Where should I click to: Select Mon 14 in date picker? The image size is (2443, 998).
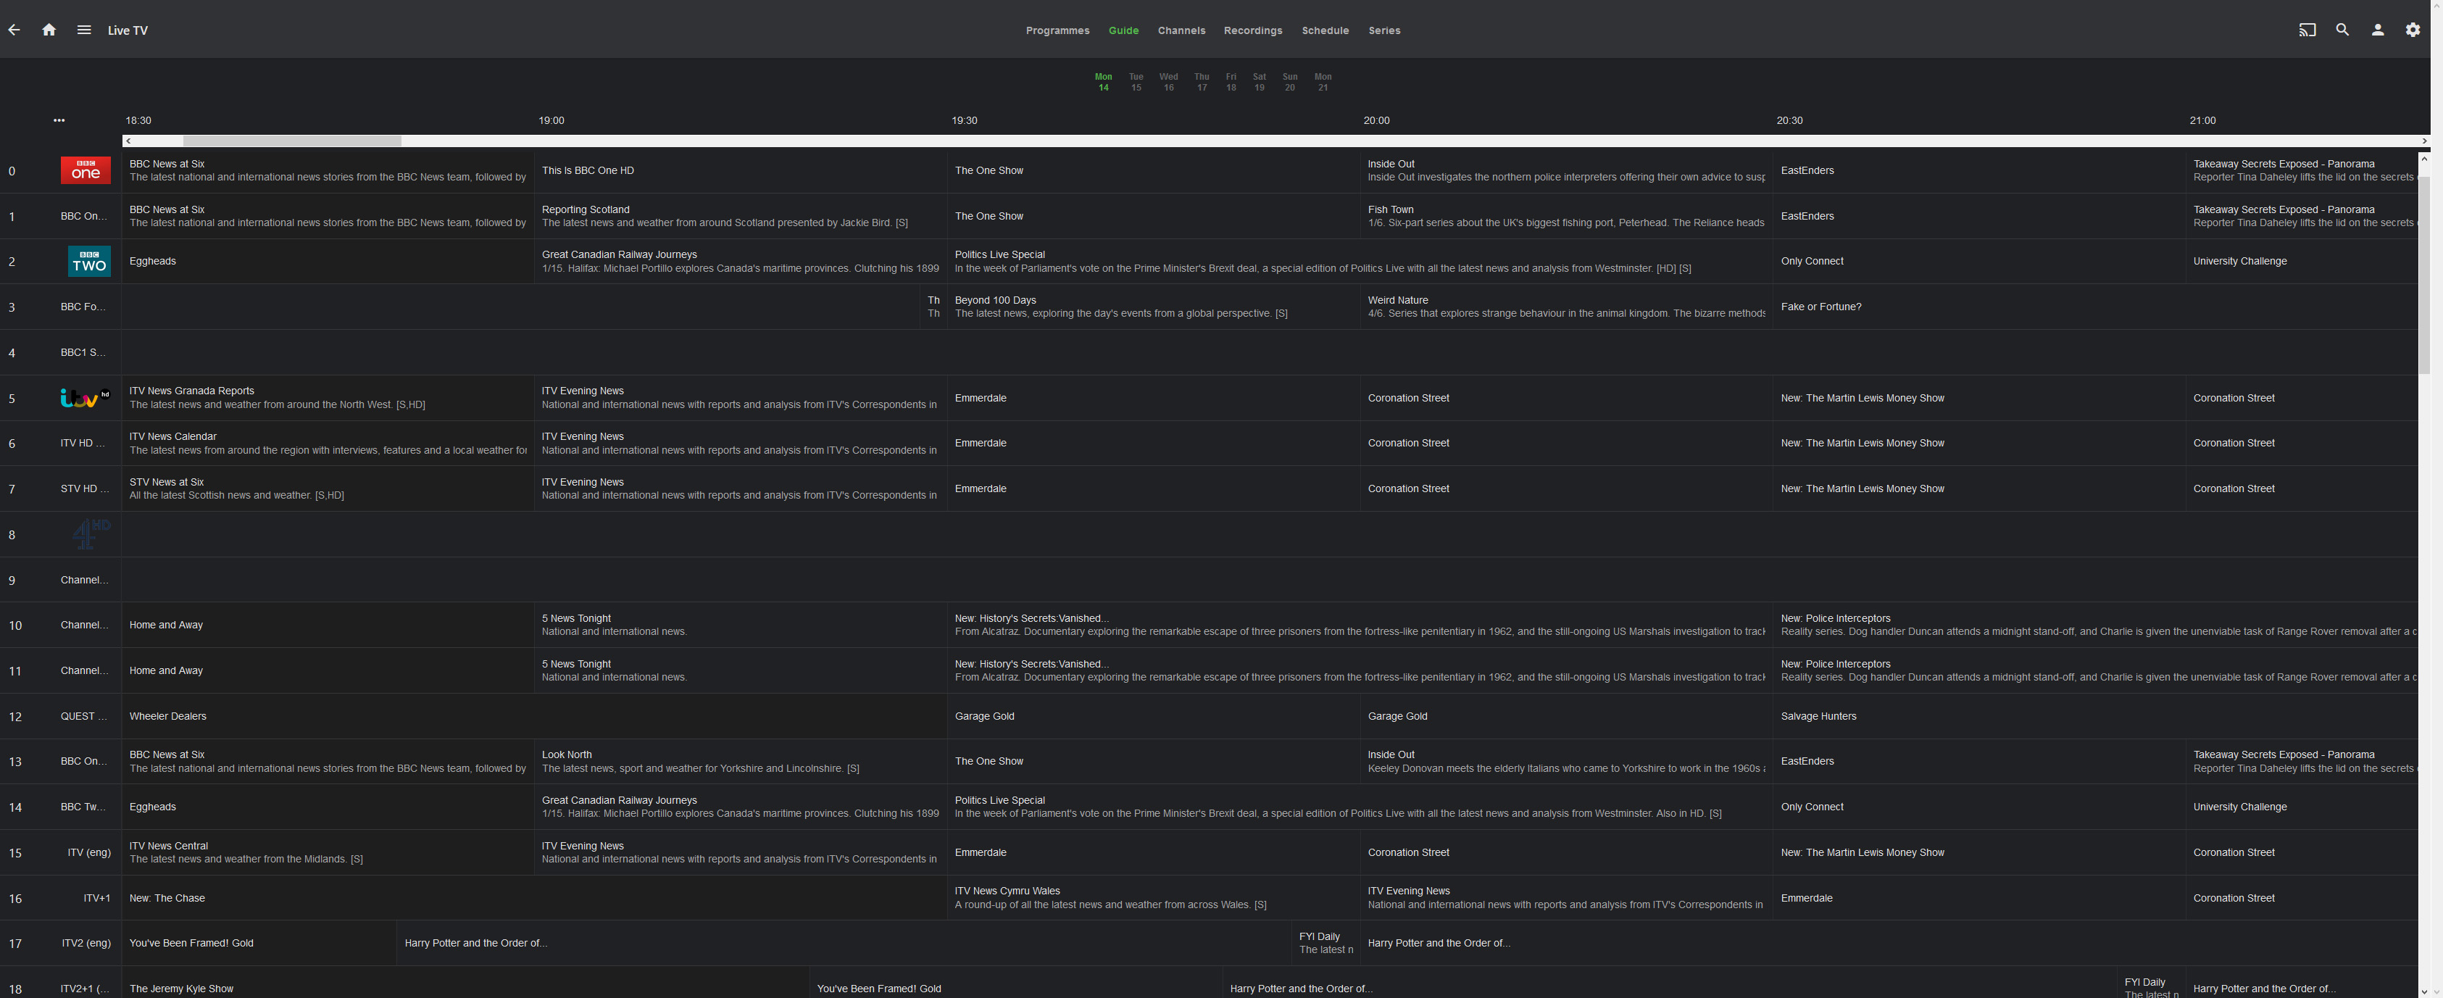(x=1103, y=83)
